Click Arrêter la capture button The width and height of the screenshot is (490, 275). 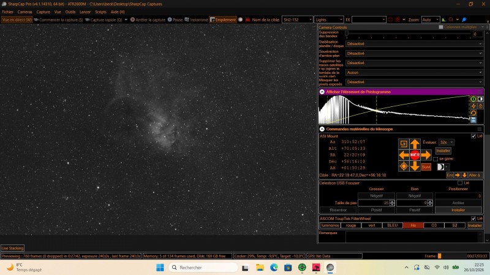(148, 20)
